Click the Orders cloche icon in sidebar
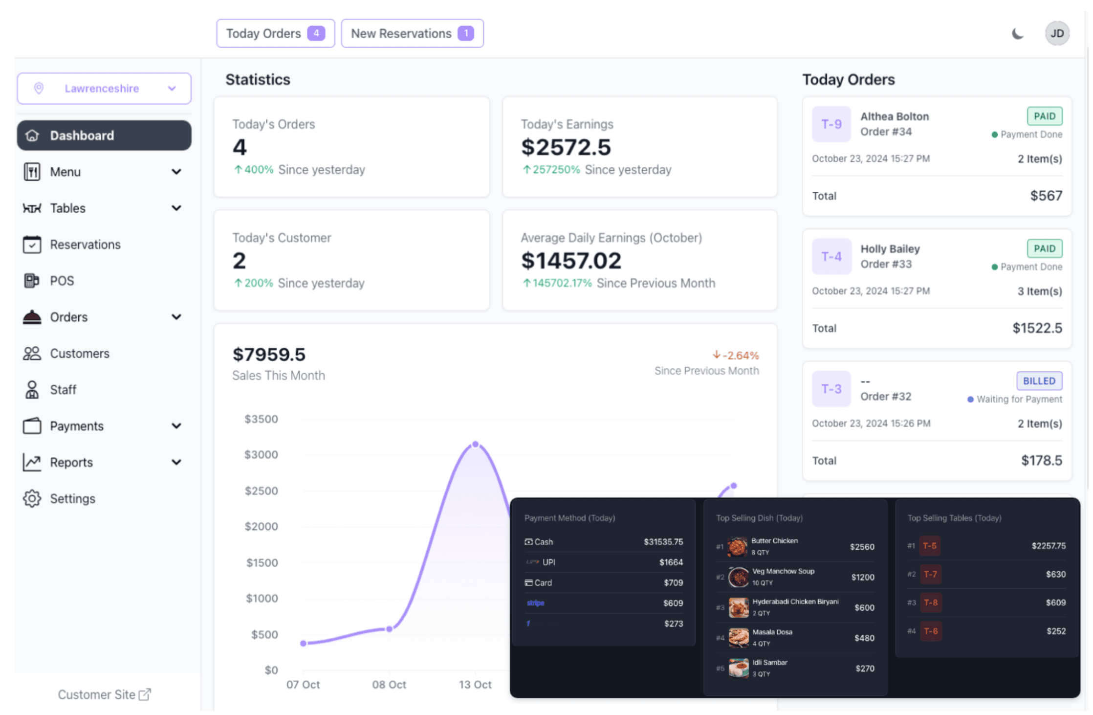This screenshot has height=715, width=1093. point(32,317)
